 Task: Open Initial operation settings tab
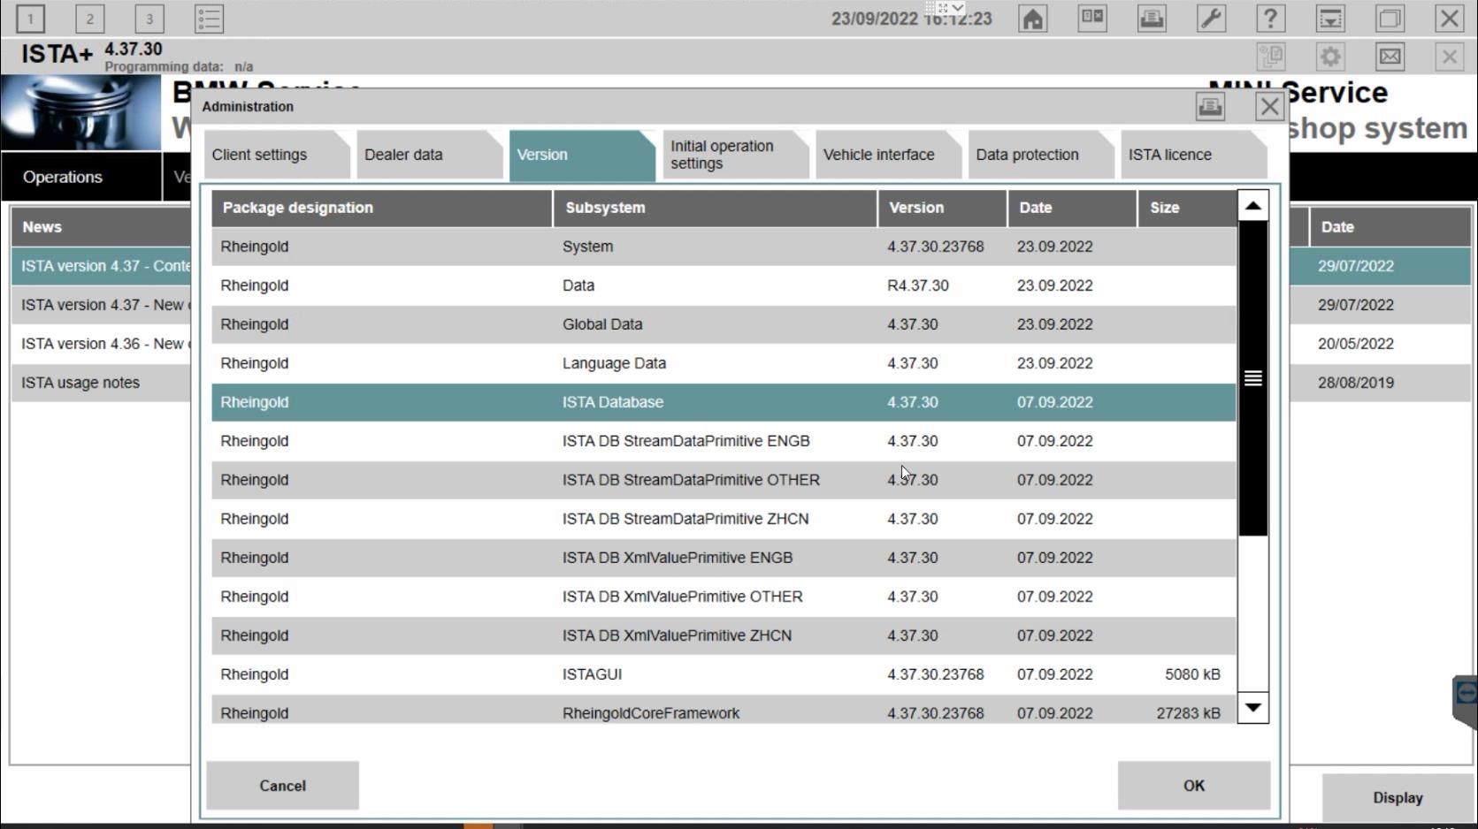[734, 155]
